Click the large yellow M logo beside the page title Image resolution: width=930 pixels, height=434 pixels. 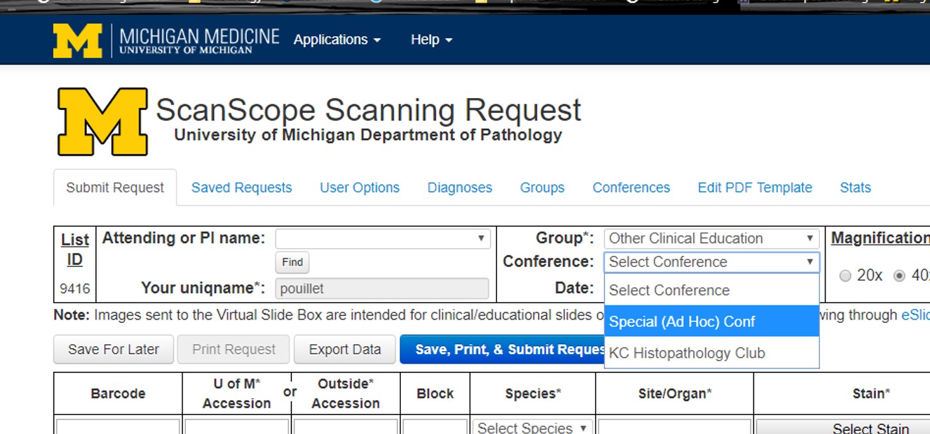coord(103,122)
